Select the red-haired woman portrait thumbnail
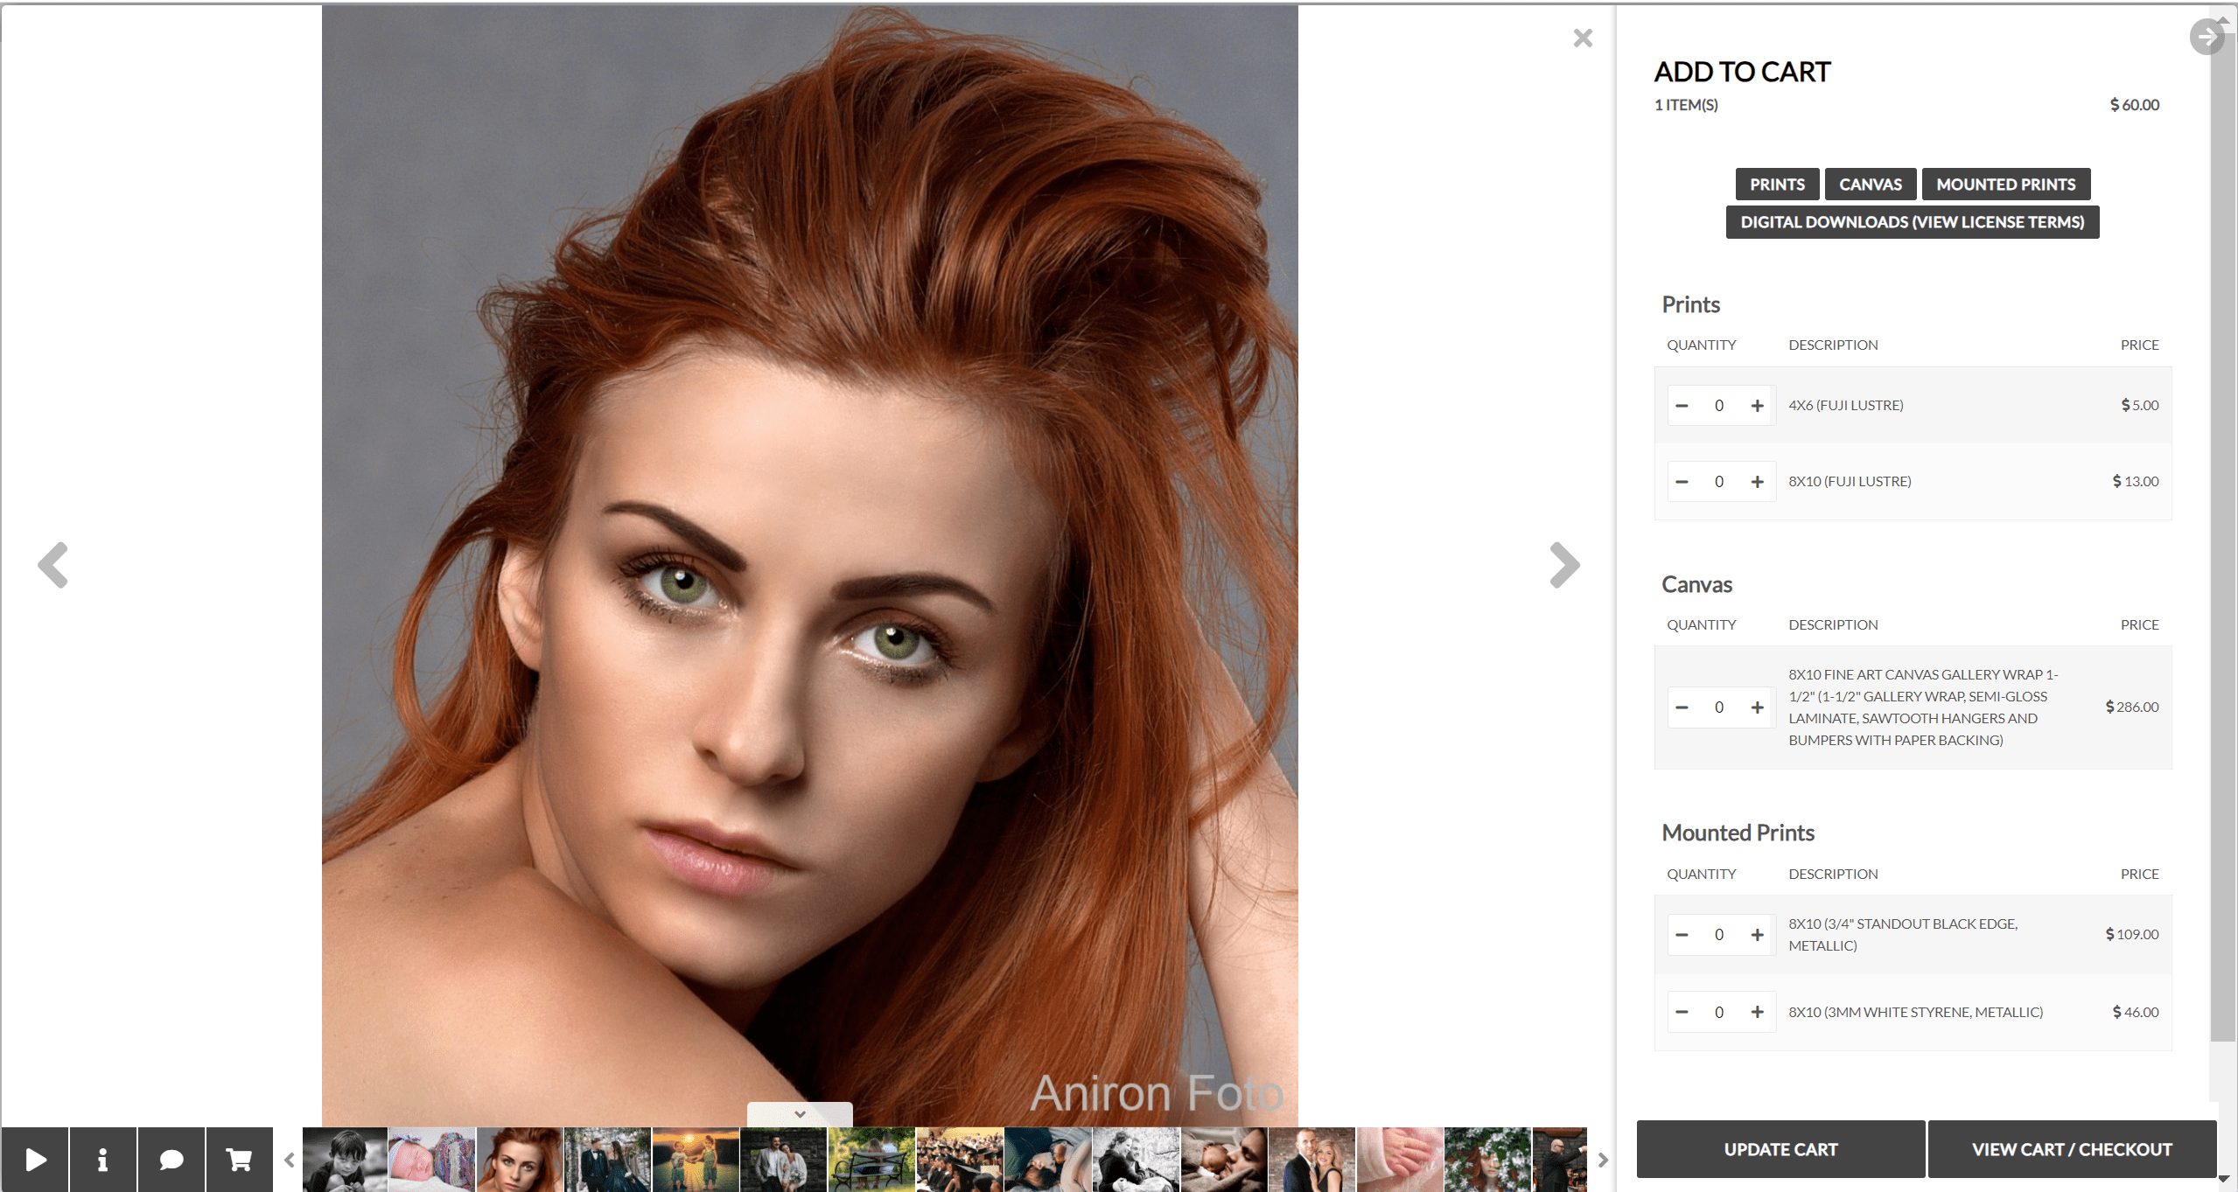Image resolution: width=2238 pixels, height=1192 pixels. coord(520,1160)
